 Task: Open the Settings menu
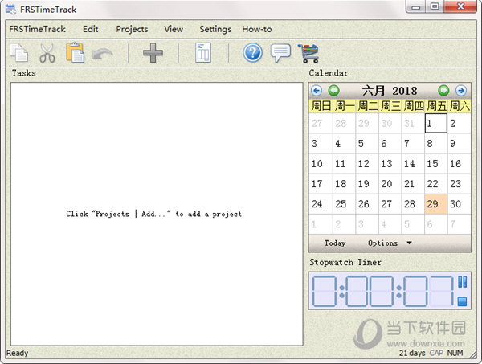(x=215, y=29)
